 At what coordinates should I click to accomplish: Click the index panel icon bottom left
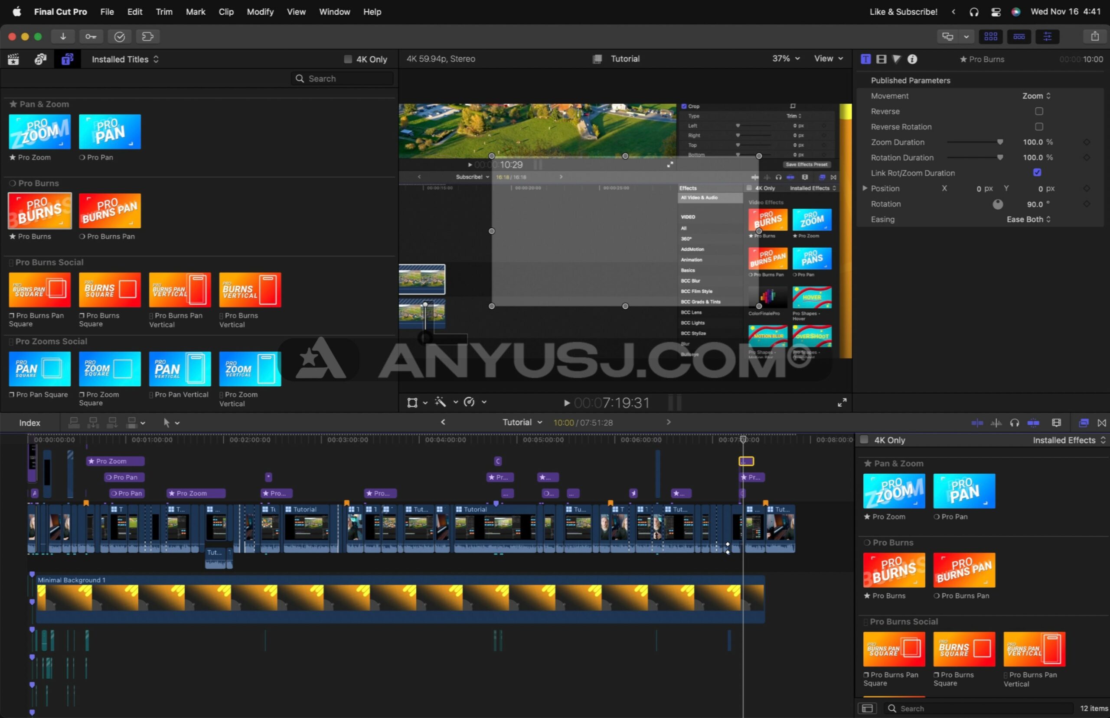(x=30, y=422)
